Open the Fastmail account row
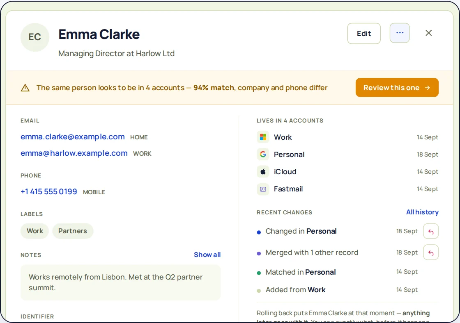 347,189
